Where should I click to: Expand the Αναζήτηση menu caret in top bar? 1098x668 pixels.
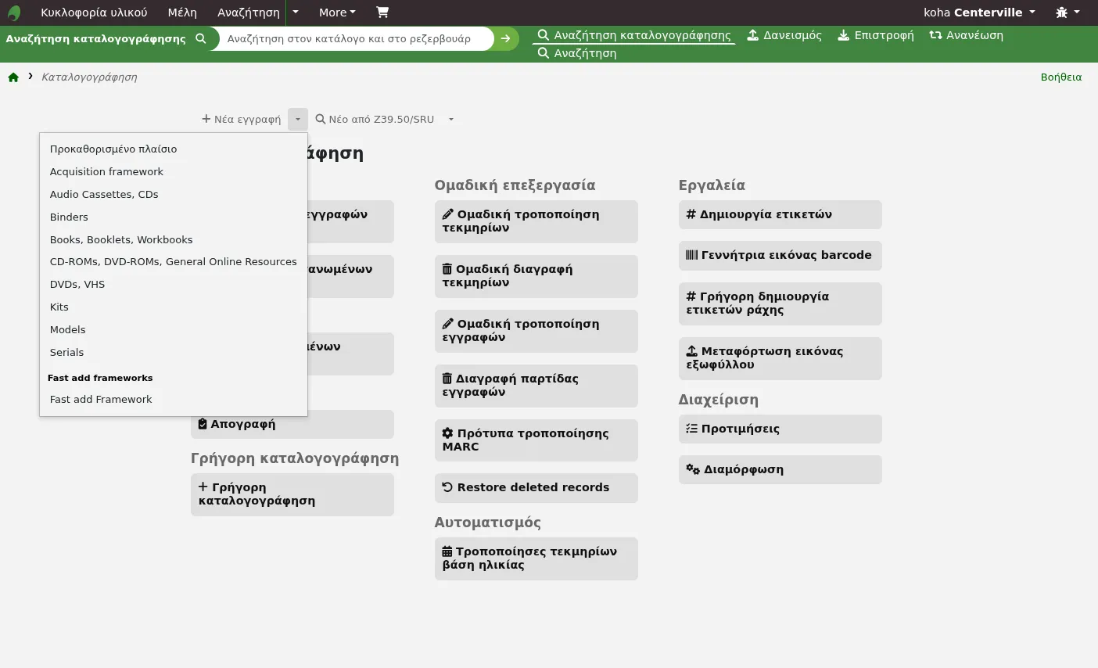click(x=296, y=13)
